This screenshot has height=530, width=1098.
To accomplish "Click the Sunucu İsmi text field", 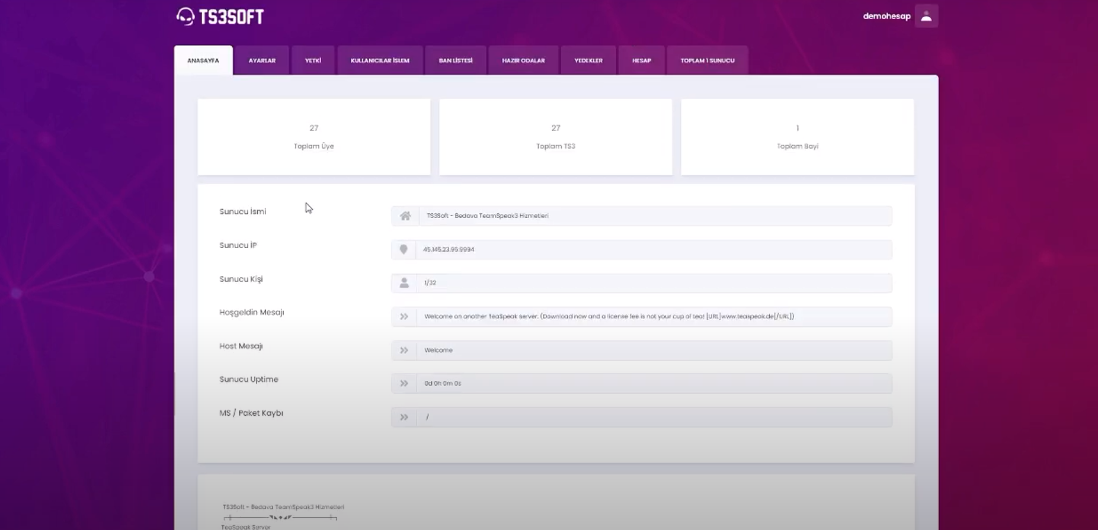I will pyautogui.click(x=654, y=216).
